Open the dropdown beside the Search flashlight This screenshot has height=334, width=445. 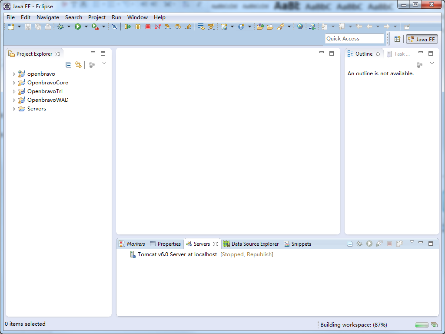click(x=289, y=27)
